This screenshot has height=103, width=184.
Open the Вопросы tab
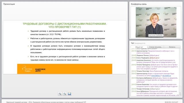172,47
